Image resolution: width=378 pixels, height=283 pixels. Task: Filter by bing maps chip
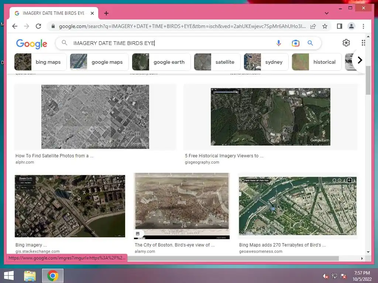40,62
